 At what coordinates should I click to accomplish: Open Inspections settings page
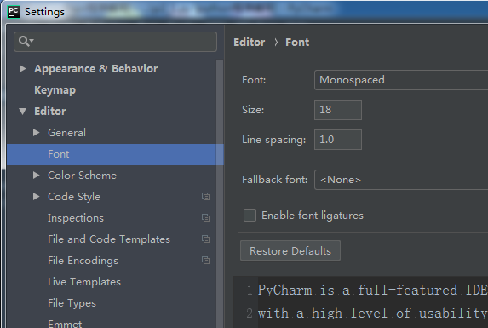[76, 218]
